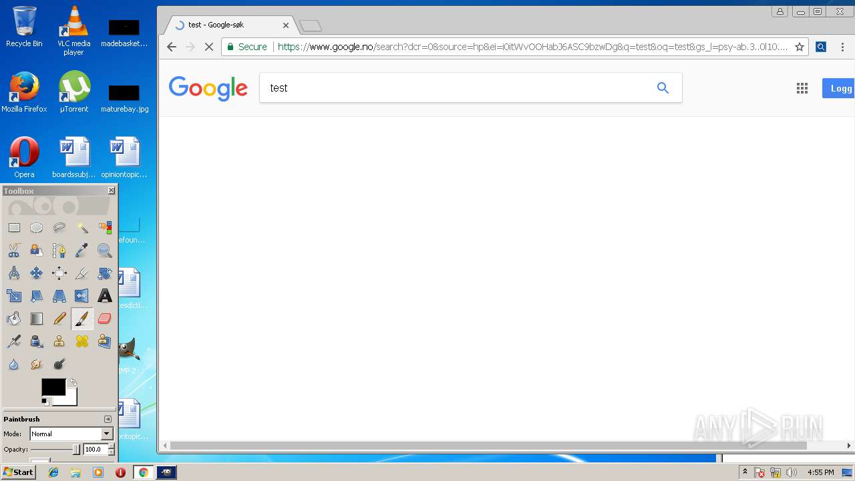The width and height of the screenshot is (855, 481).
Task: Pick the Dodge/Burn tool
Action: [x=59, y=364]
